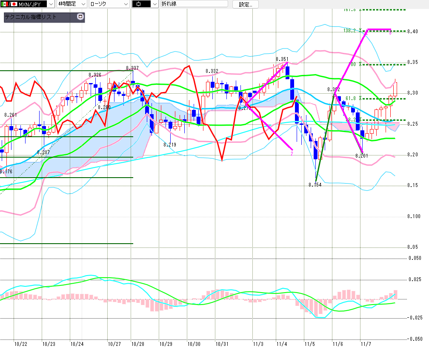Click the 138.2 % Fibonacci level label

pyautogui.click(x=352, y=30)
